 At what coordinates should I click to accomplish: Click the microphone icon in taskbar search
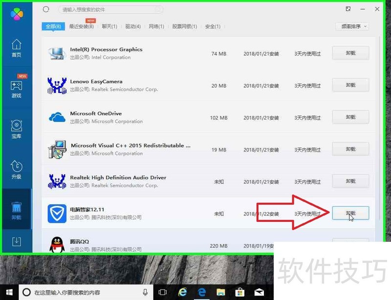coord(145,292)
